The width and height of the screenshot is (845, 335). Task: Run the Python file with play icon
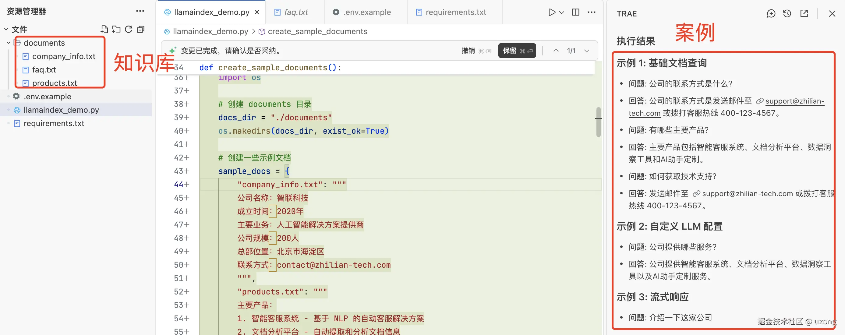(x=552, y=12)
